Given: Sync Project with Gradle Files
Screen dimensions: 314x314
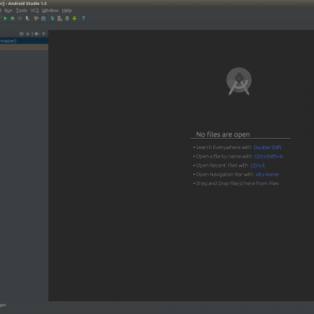Looking at the screenshot, I should pyautogui.click(x=52, y=18).
